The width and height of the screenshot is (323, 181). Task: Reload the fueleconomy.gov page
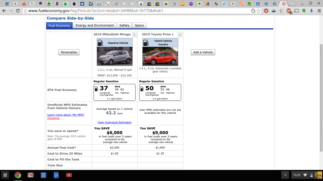pyautogui.click(x=18, y=11)
